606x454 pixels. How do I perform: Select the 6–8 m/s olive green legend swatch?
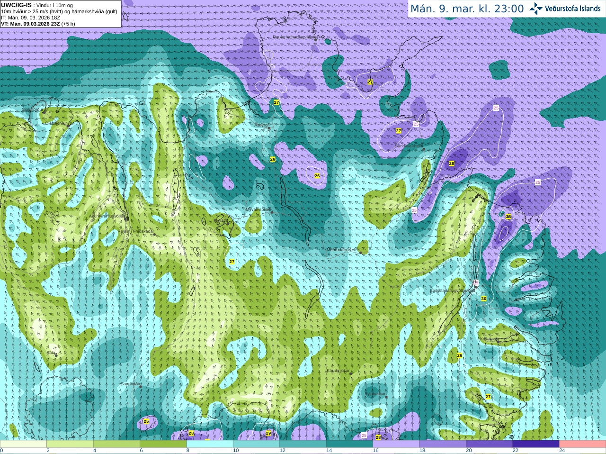(x=163, y=444)
